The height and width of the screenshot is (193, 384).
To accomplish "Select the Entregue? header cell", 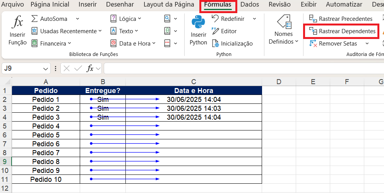I will [x=103, y=91].
